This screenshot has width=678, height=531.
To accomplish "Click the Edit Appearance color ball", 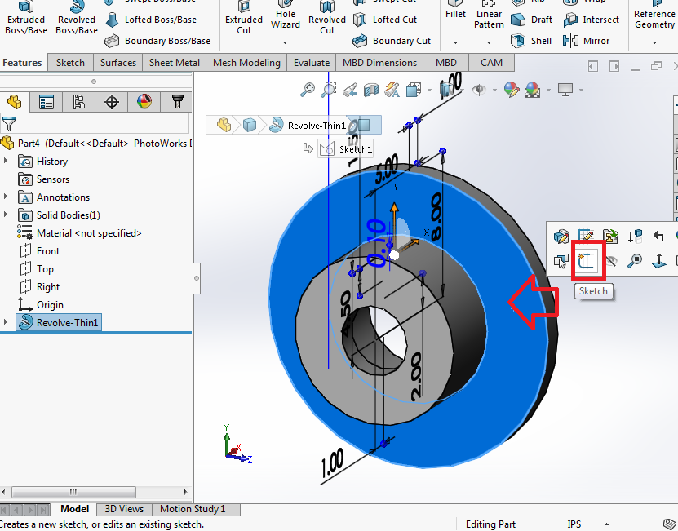I will pyautogui.click(x=511, y=91).
